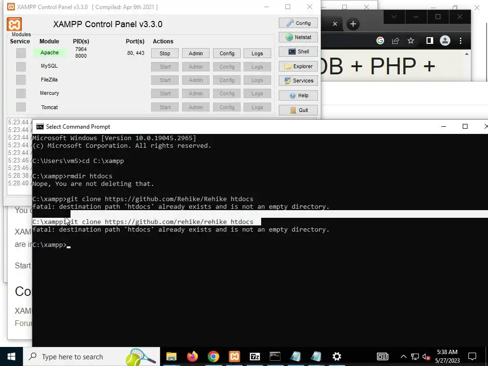The height and width of the screenshot is (366, 488).
Task: Toggle Apache service checkbox
Action: tap(21, 53)
